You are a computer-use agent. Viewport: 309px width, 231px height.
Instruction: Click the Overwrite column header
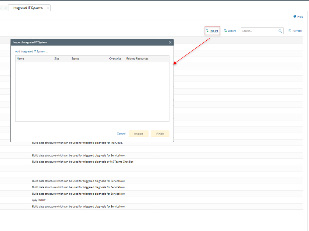point(115,58)
